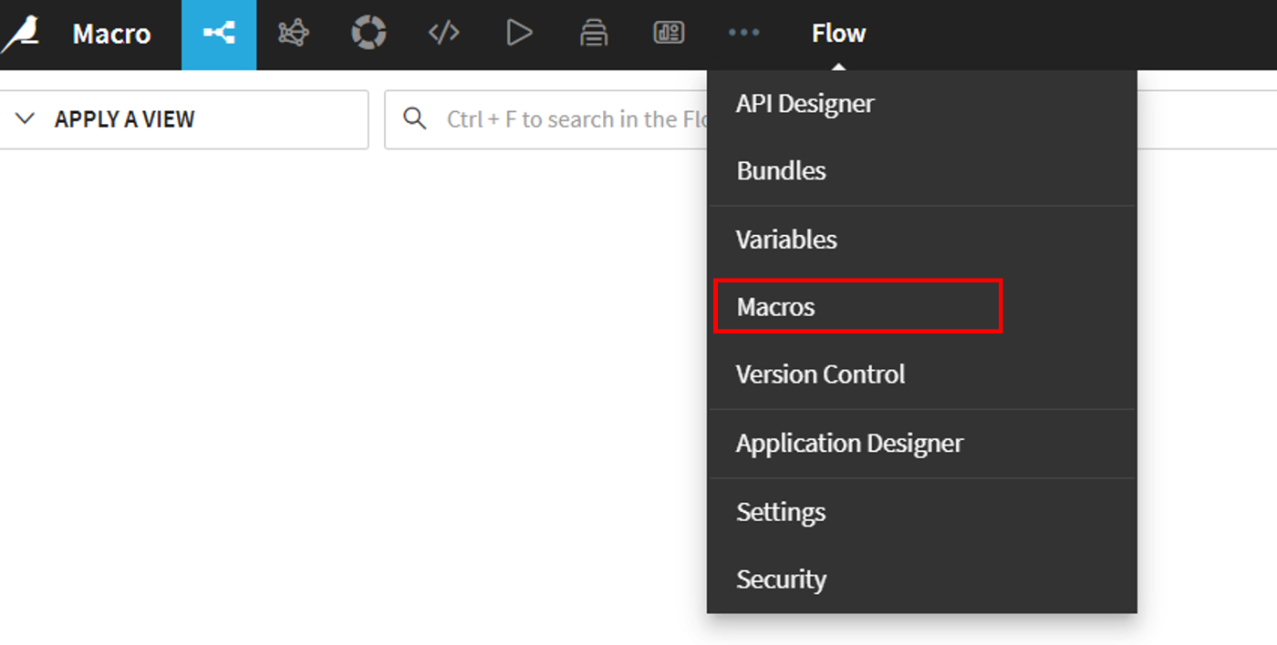Click the stacked layers icon in navbar

click(594, 35)
